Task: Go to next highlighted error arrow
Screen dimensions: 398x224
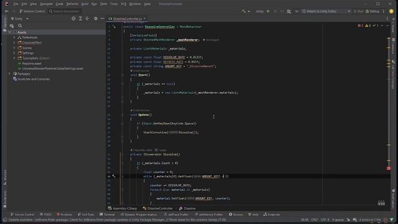Action: (x=387, y=26)
